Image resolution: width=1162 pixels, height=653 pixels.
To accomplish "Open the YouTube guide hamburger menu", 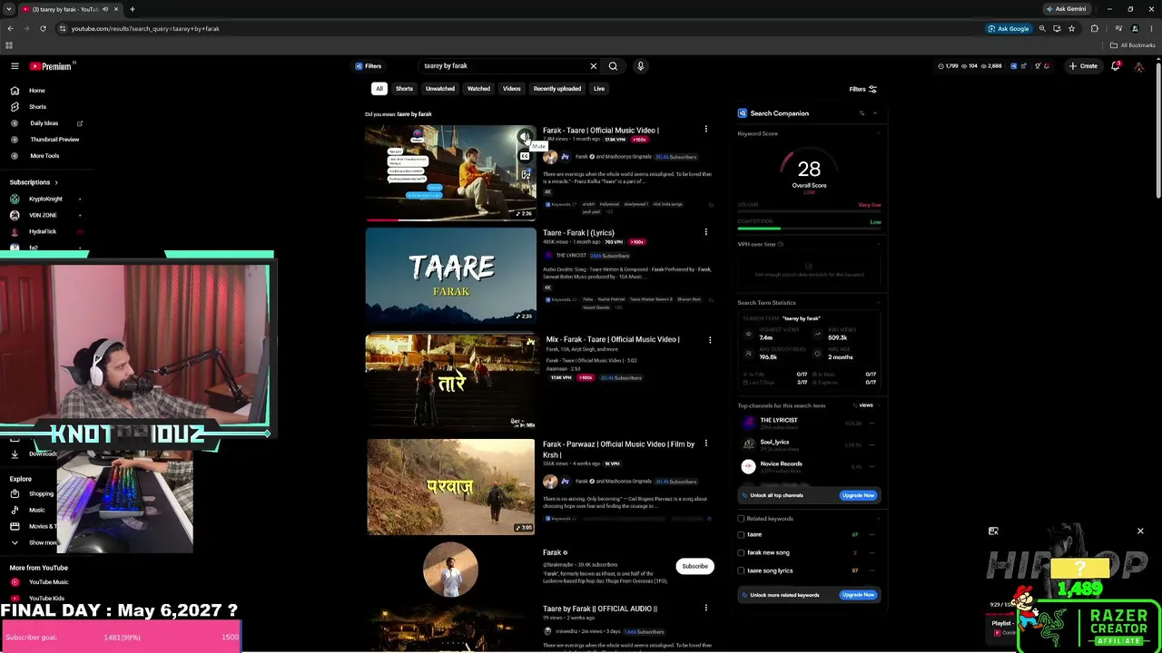I will (15, 66).
